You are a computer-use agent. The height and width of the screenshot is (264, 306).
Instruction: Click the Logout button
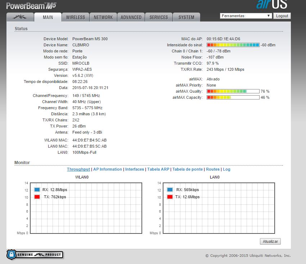point(282,16)
